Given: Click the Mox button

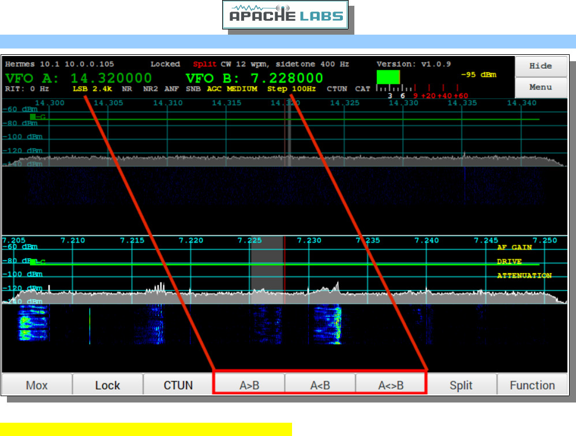Looking at the screenshot, I should 37,385.
